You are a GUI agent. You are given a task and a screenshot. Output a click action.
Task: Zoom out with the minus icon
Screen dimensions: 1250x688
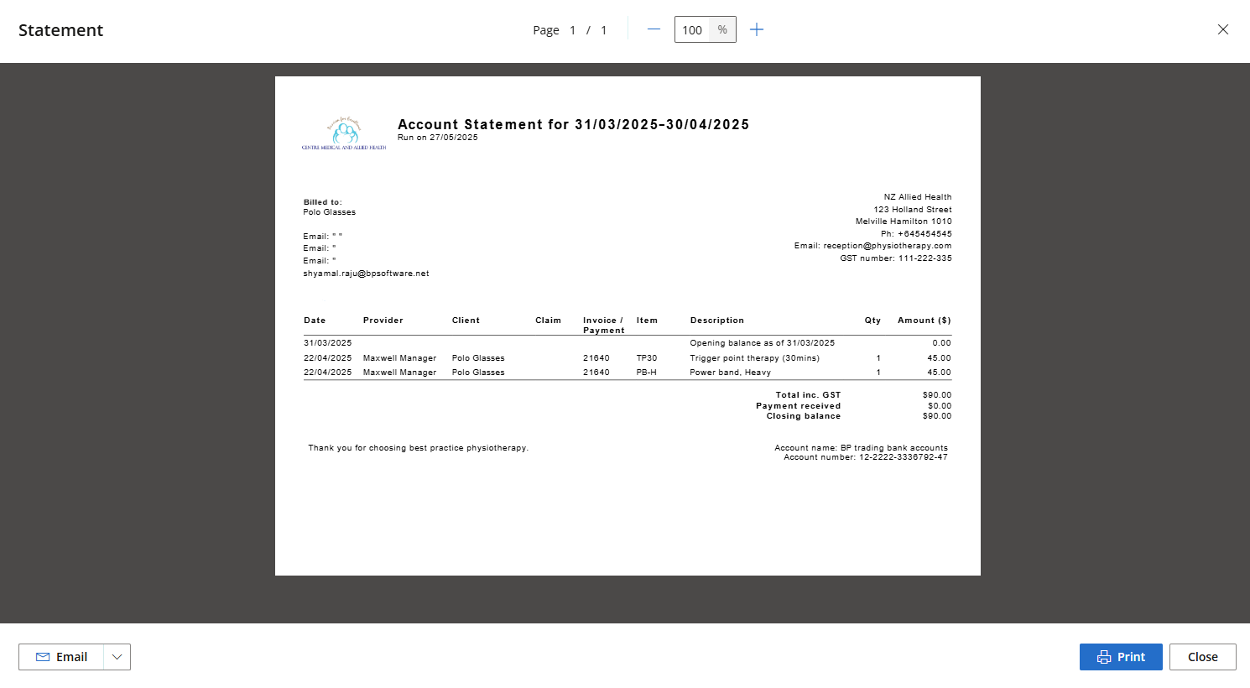(x=654, y=29)
